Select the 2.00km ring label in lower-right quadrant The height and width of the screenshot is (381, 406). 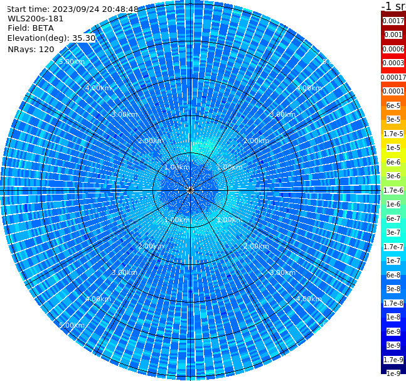(257, 246)
